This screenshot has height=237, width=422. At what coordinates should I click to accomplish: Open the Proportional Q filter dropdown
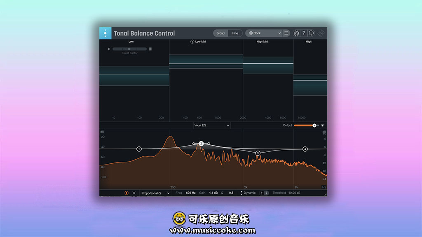(x=155, y=193)
